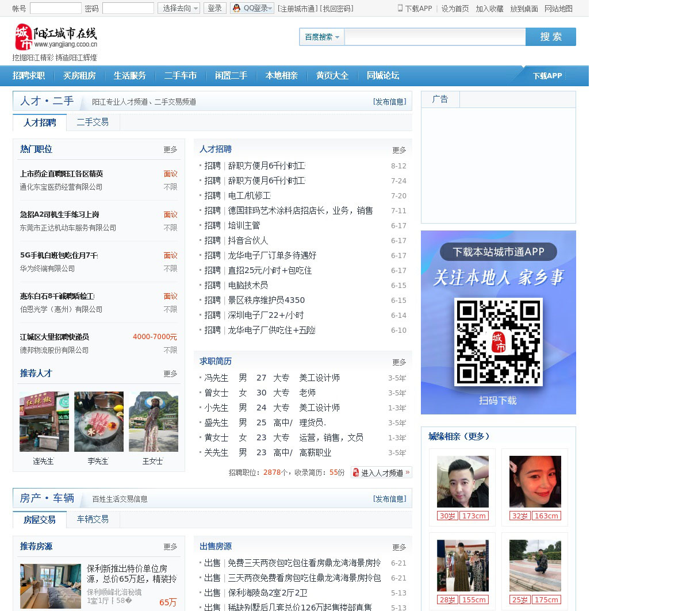The width and height of the screenshot is (690, 611).
Task: Open 连先生's recommended talent photo
Action: 44,422
